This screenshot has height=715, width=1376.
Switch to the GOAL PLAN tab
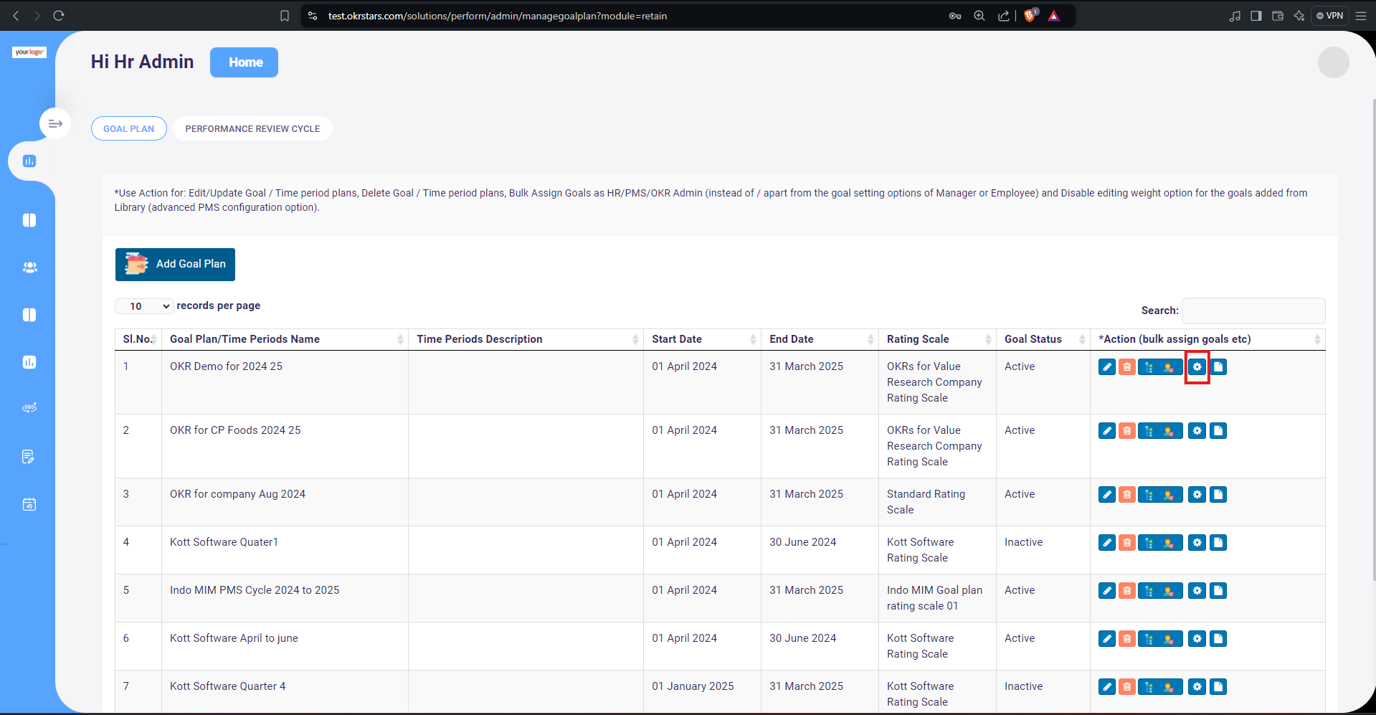[129, 129]
